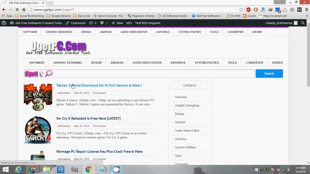Open Reimage PC Repair License Key post
Screen dimensions: 310x174
pyautogui.click(x=99, y=151)
